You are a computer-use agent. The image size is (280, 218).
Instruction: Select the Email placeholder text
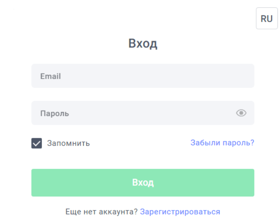coord(50,76)
